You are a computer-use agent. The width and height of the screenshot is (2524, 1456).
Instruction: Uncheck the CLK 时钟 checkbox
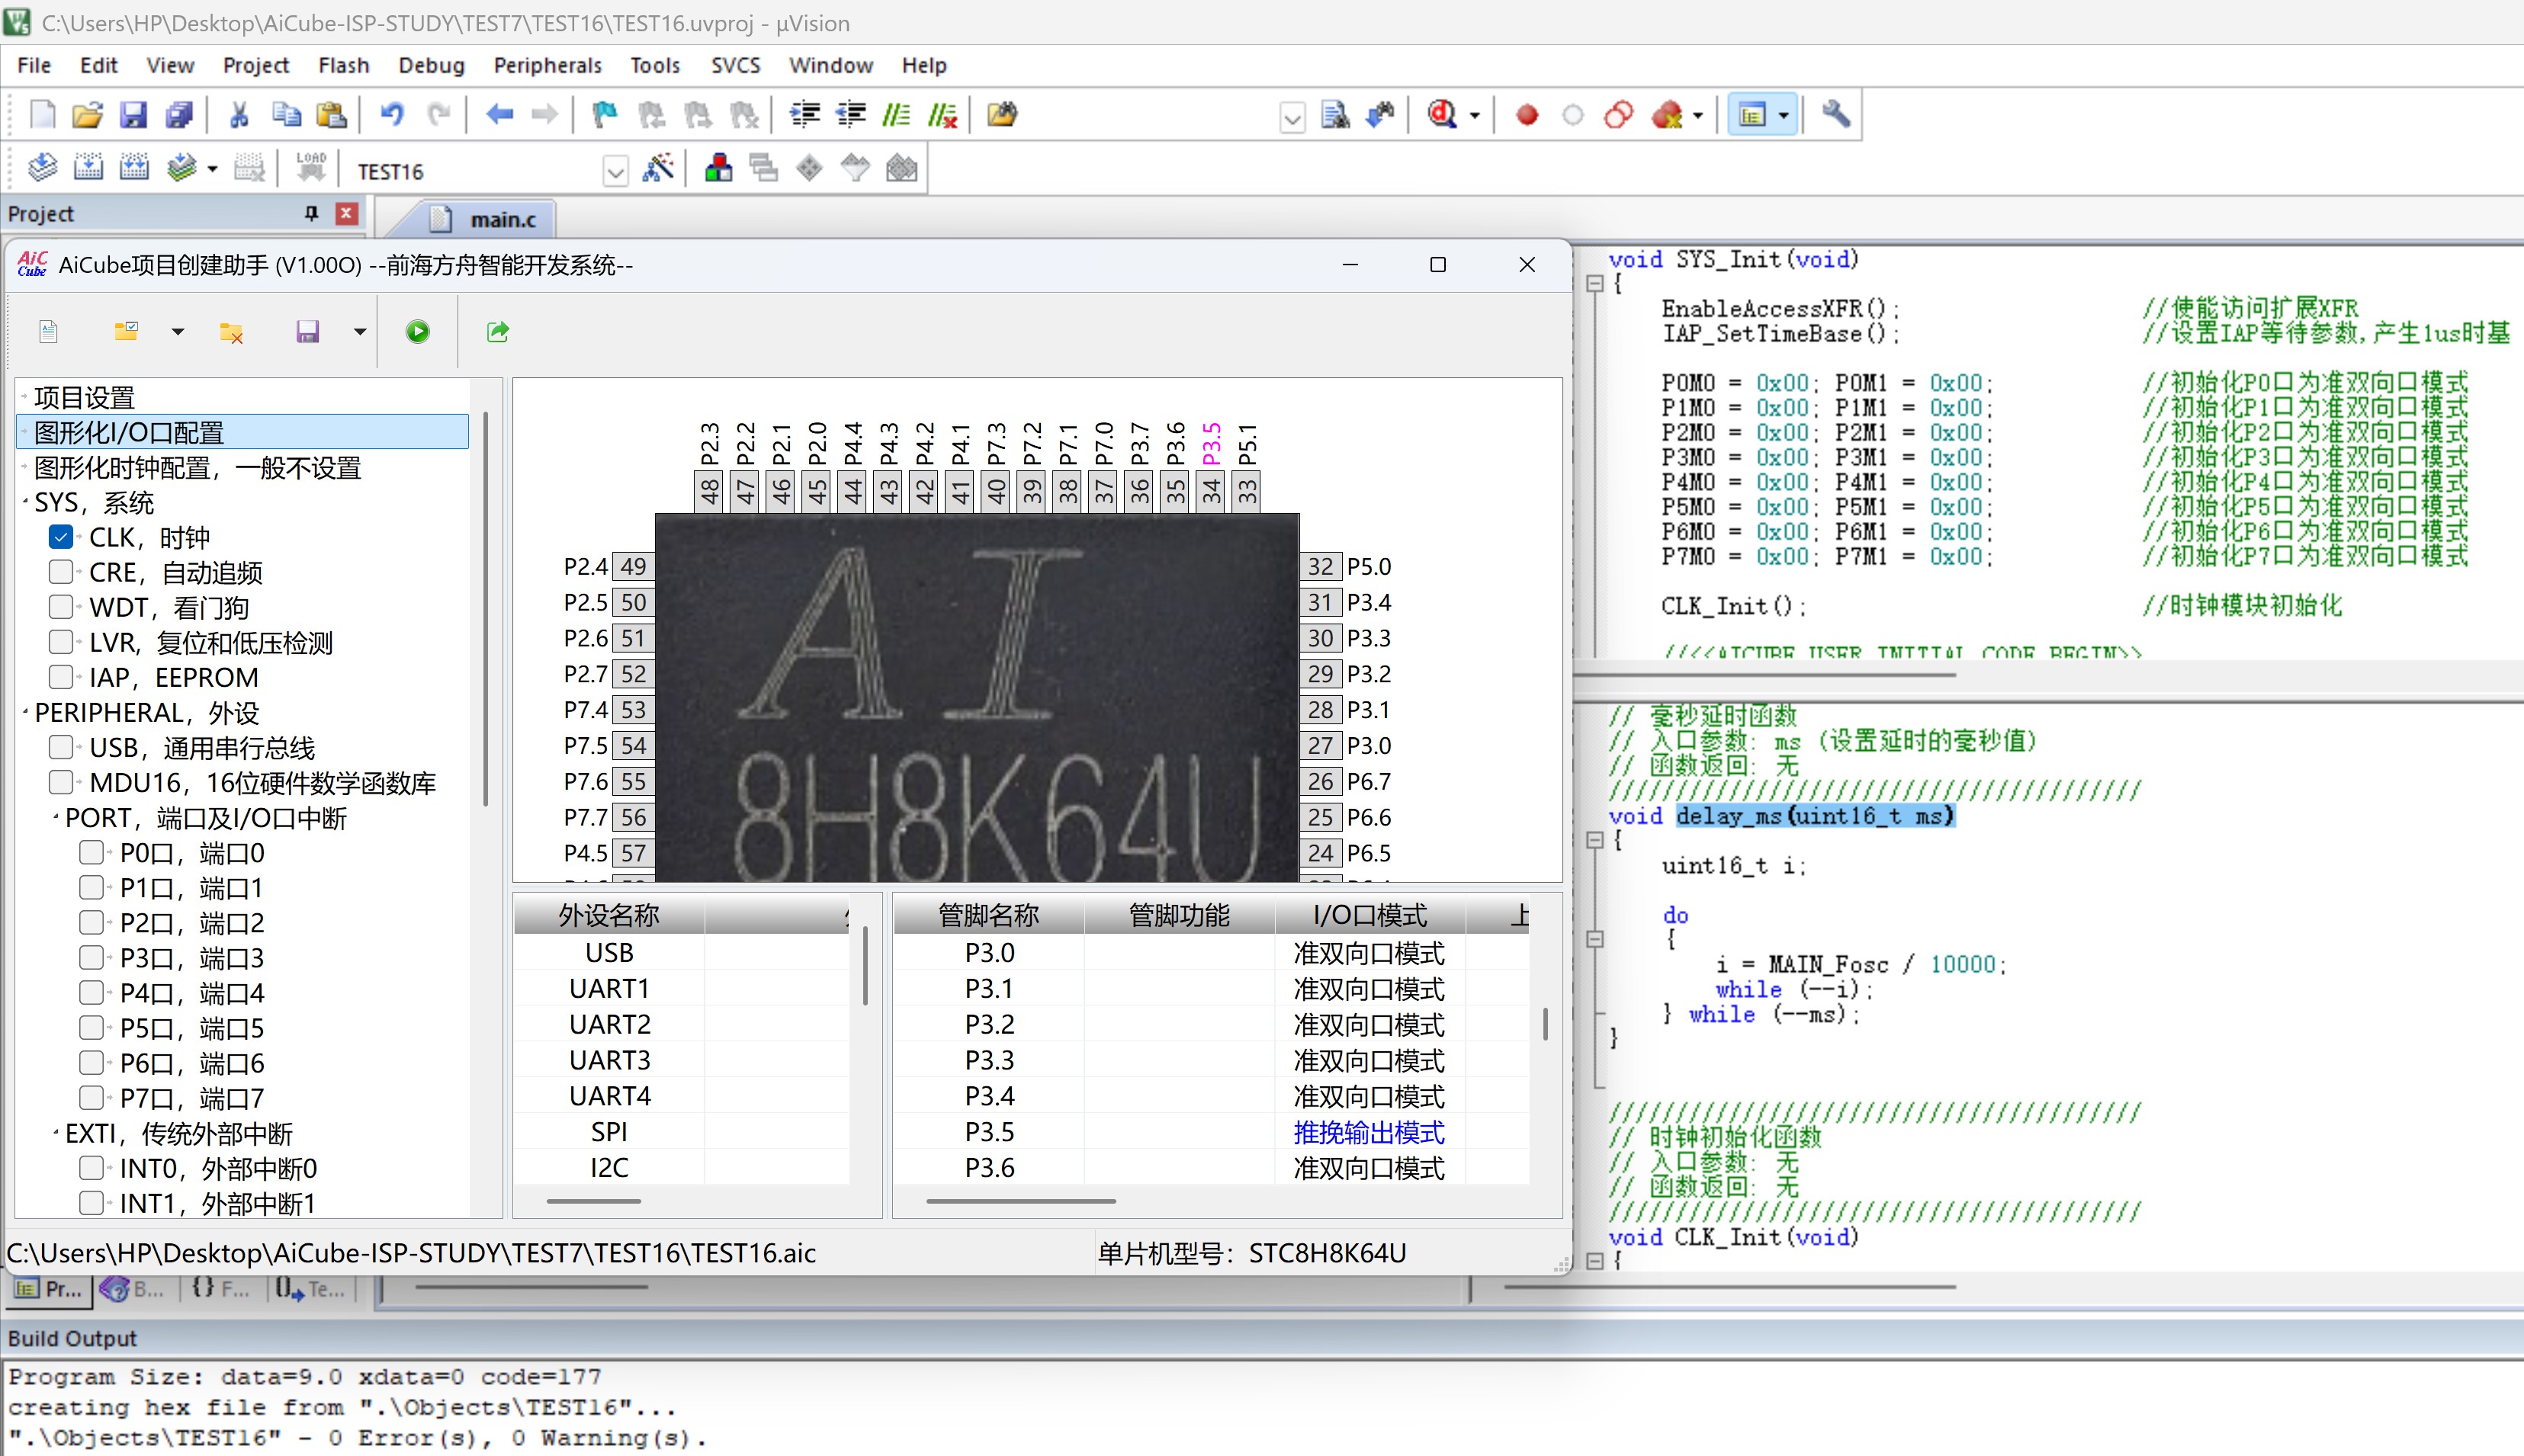pos(61,537)
